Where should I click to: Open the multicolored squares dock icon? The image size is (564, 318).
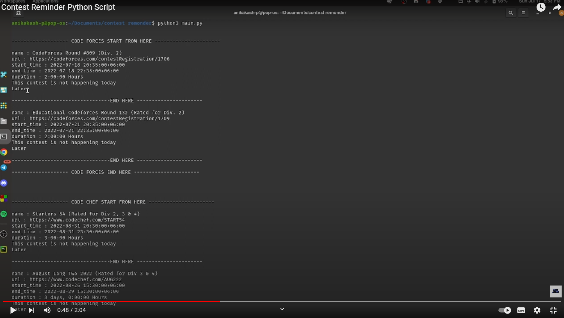tap(4, 198)
